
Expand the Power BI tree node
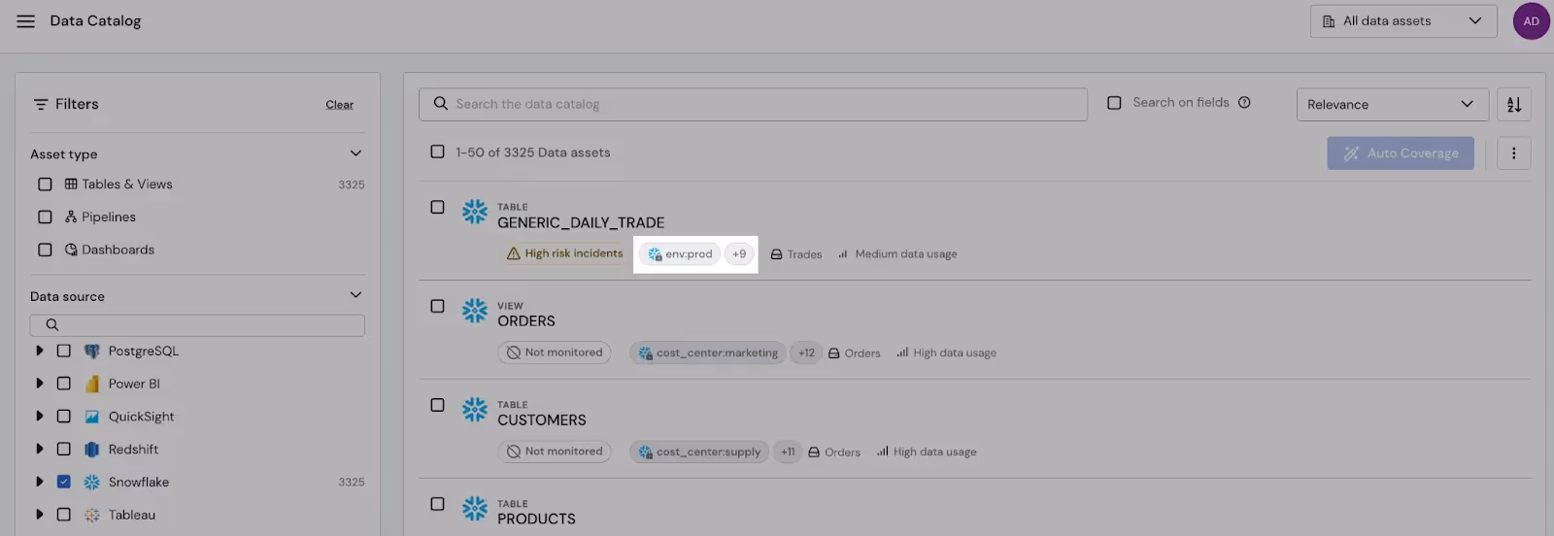tap(40, 384)
